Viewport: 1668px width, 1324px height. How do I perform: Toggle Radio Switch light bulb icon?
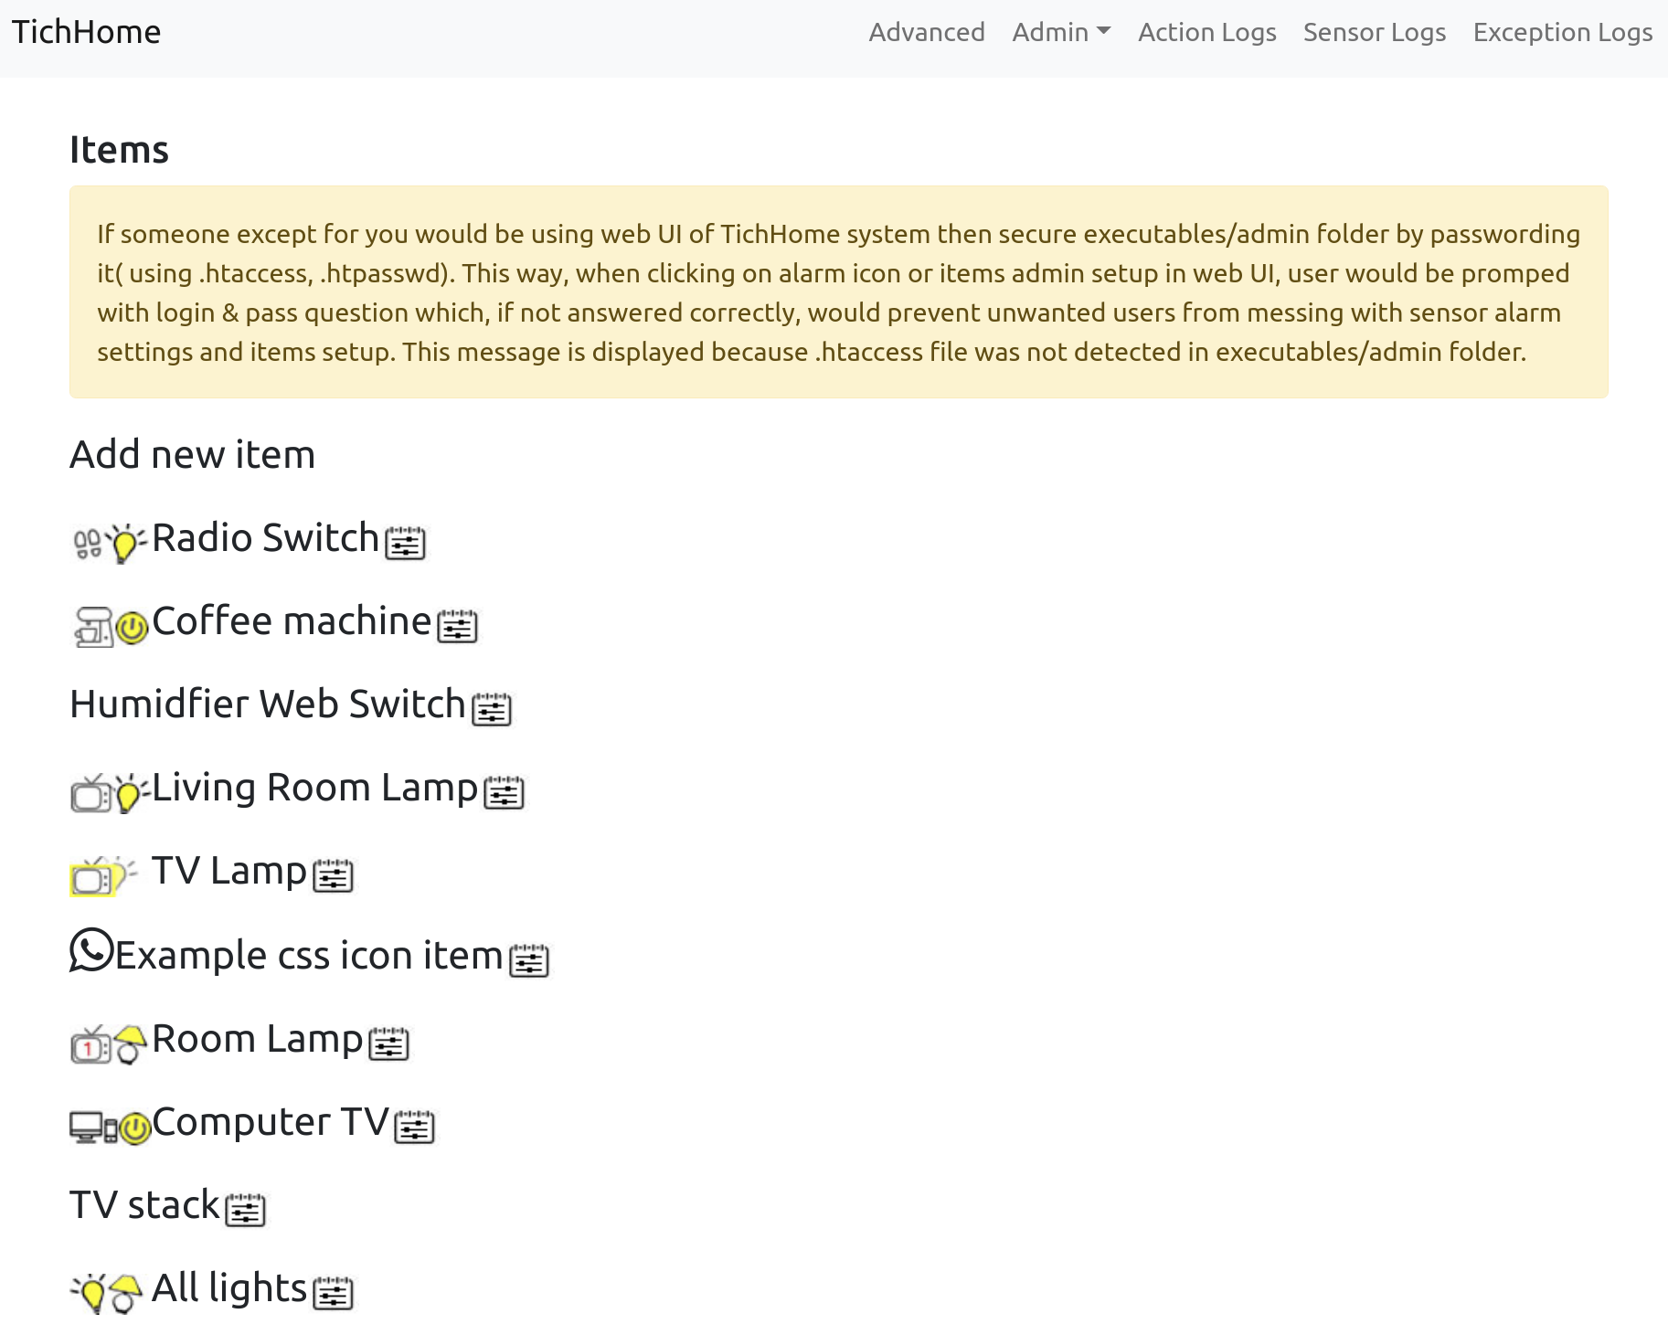tap(125, 543)
